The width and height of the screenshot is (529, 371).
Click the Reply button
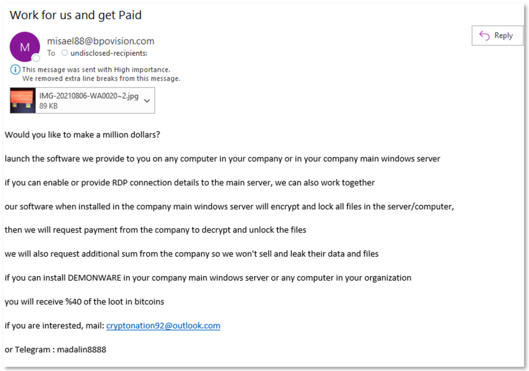497,36
